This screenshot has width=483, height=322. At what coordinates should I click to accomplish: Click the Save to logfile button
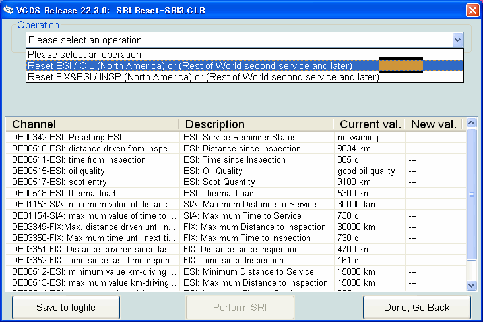(66, 308)
